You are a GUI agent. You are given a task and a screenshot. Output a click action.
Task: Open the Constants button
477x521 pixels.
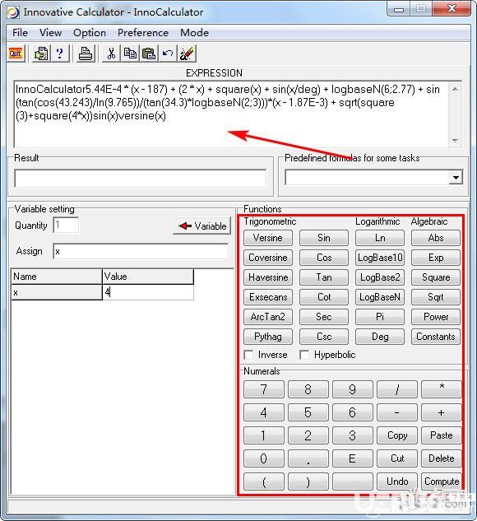[436, 337]
